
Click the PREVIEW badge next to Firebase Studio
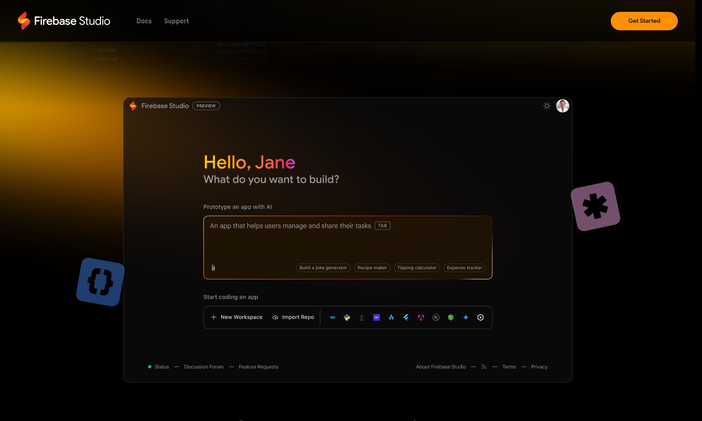[206, 106]
